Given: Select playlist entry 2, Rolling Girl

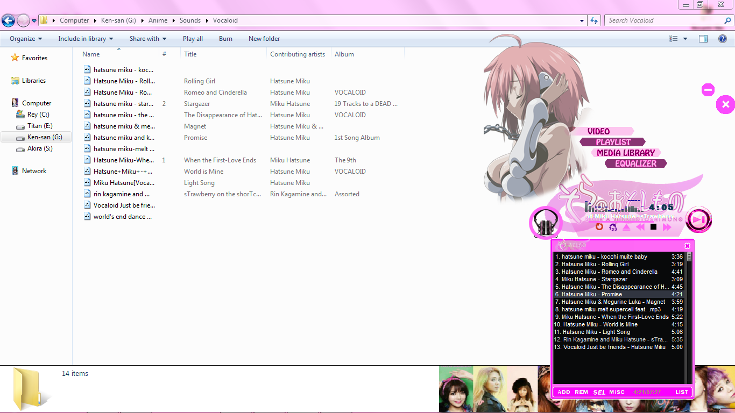Looking at the screenshot, I should 619,264.
